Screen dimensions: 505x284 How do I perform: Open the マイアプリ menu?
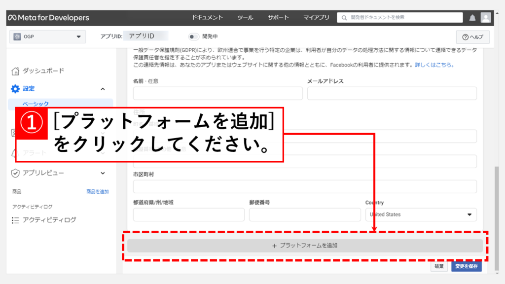(x=316, y=18)
